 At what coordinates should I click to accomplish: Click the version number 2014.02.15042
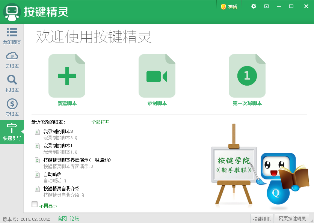click(x=35, y=219)
